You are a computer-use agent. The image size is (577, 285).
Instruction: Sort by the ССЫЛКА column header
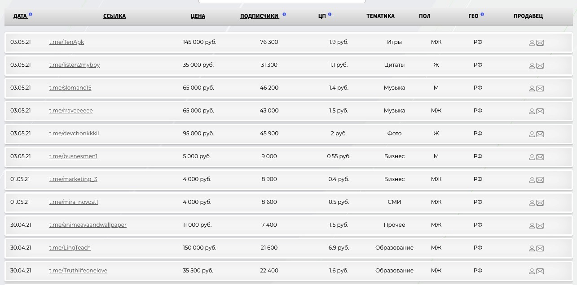click(x=115, y=16)
